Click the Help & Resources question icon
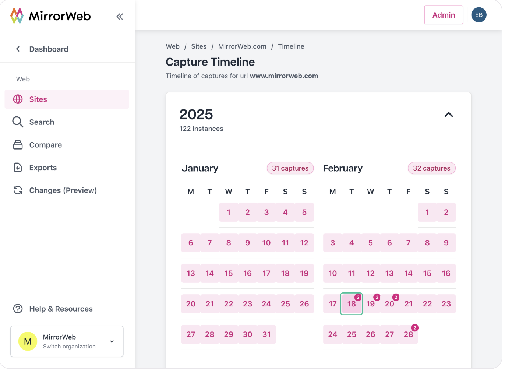Screen dimensions: 505x372 [18, 309]
